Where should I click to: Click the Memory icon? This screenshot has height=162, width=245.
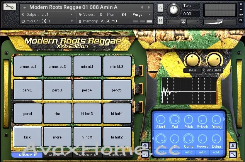(80, 21)
